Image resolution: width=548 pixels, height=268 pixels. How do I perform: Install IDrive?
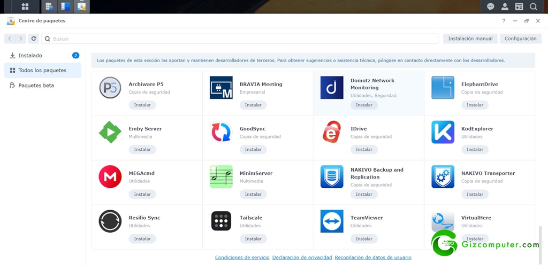tap(364, 150)
